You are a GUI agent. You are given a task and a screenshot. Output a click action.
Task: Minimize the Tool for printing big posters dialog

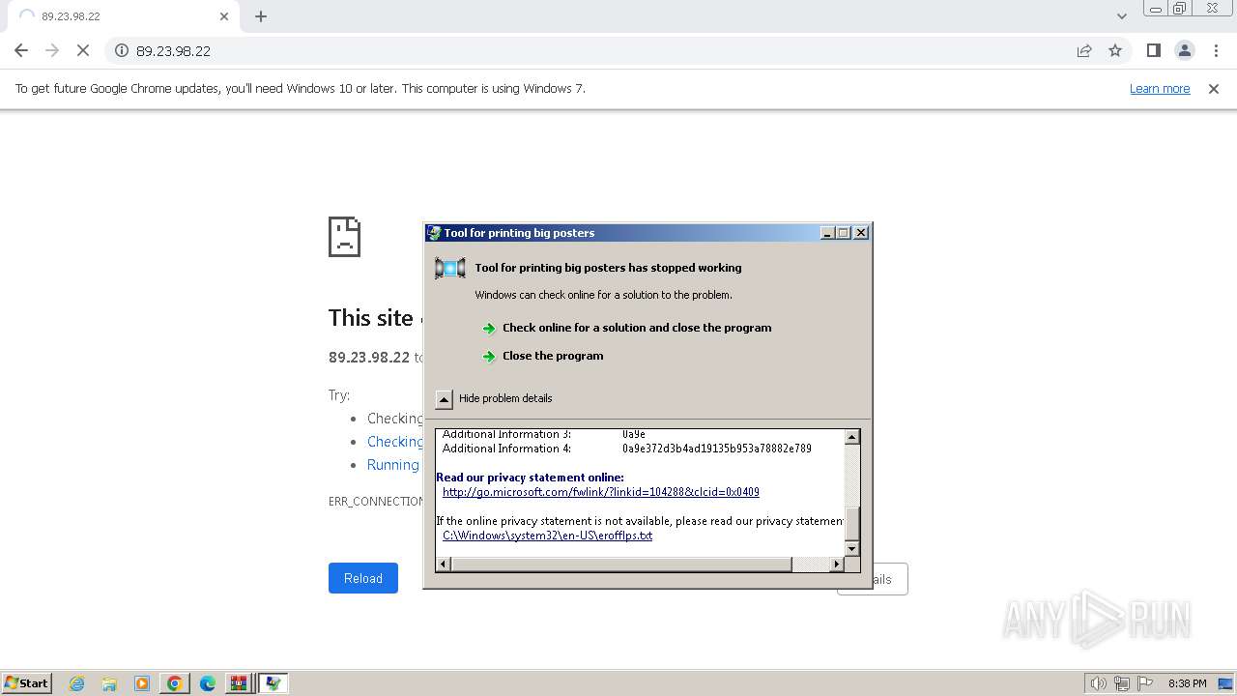click(827, 233)
